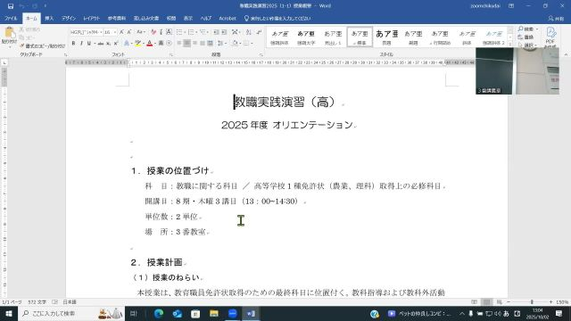Click the increase indent icon
571x321 pixels.
pyautogui.click(x=224, y=32)
